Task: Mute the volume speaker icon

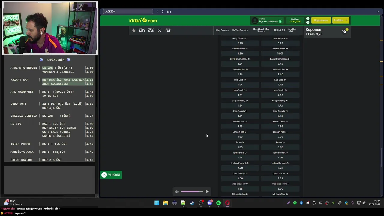Action: click(177, 192)
